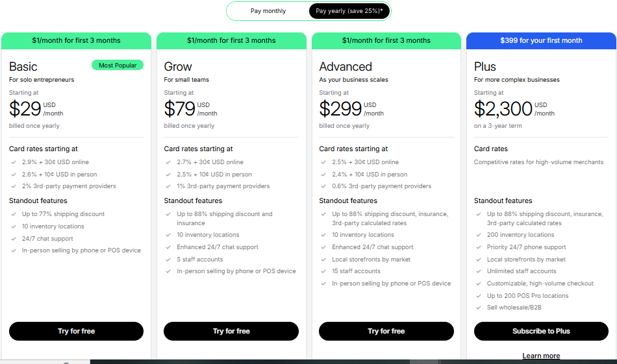Click the $2,300 Plus plan price
Screen dimensions: 617x364
pos(503,108)
